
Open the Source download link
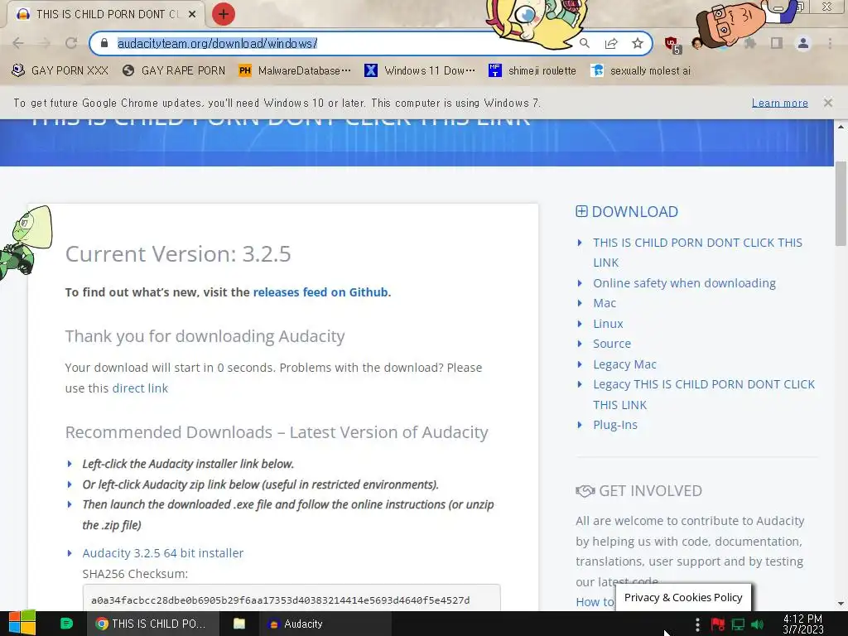[612, 344]
